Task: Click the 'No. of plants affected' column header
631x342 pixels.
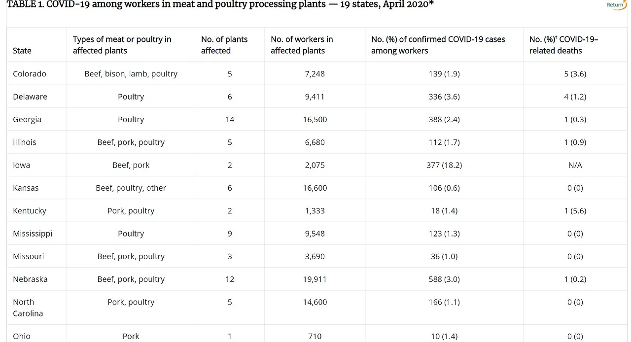Action: point(224,45)
